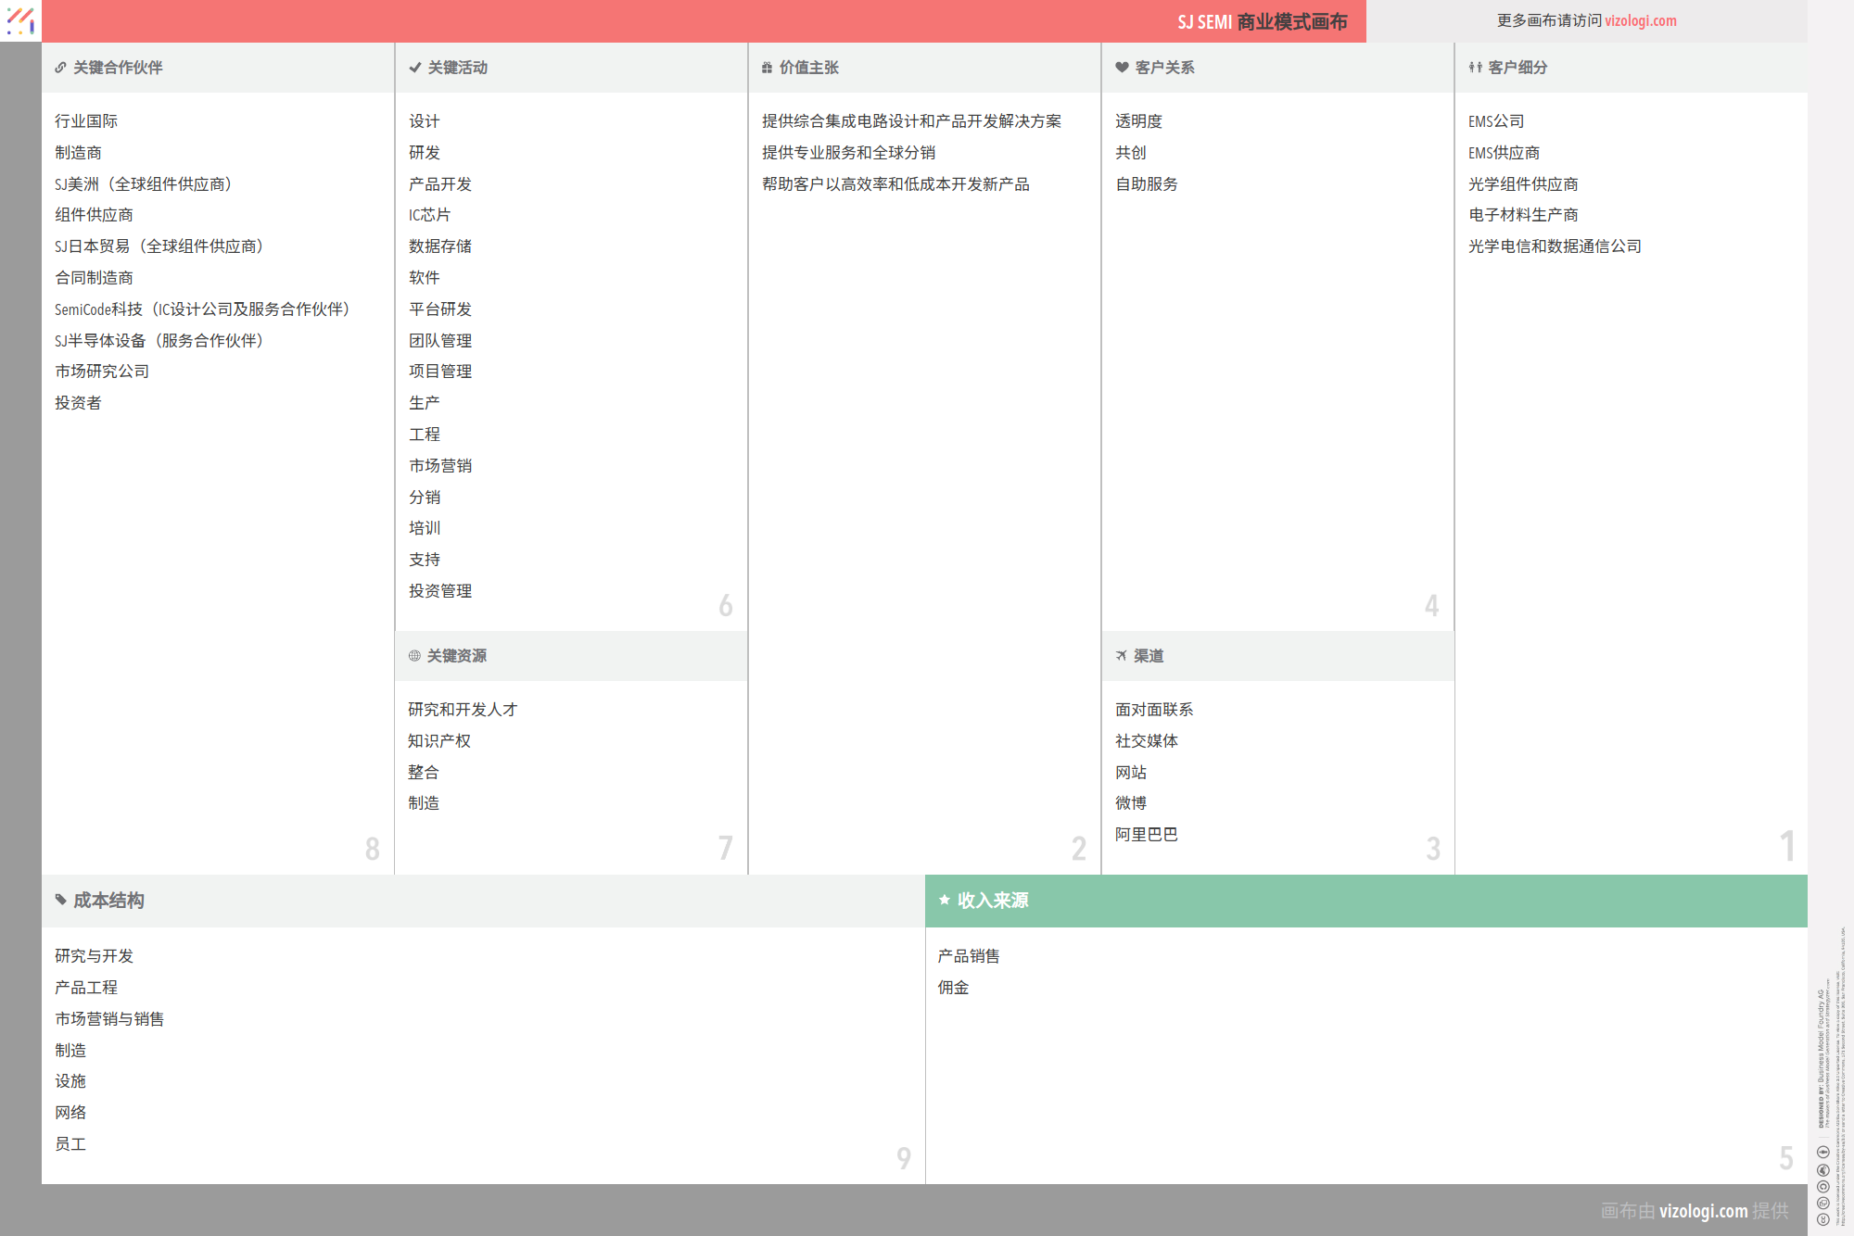This screenshot has height=1236, width=1854.
Task: Click the vizologi logo icon top-left
Action: (x=20, y=20)
